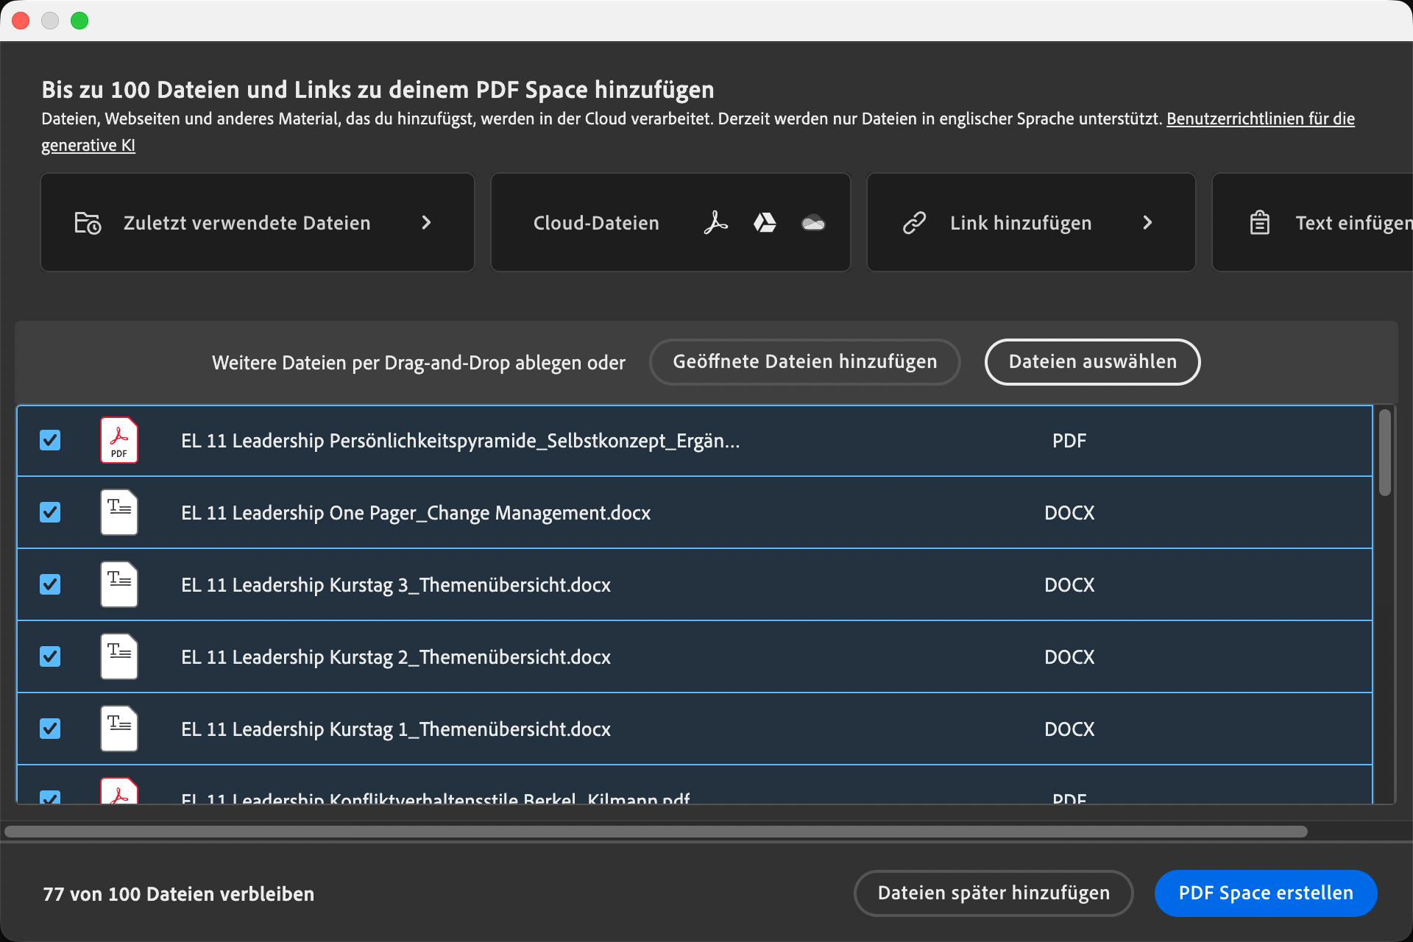Viewport: 1413px width, 942px height.
Task: Click the horizontal scrollbar at bottom
Action: pyautogui.click(x=655, y=832)
